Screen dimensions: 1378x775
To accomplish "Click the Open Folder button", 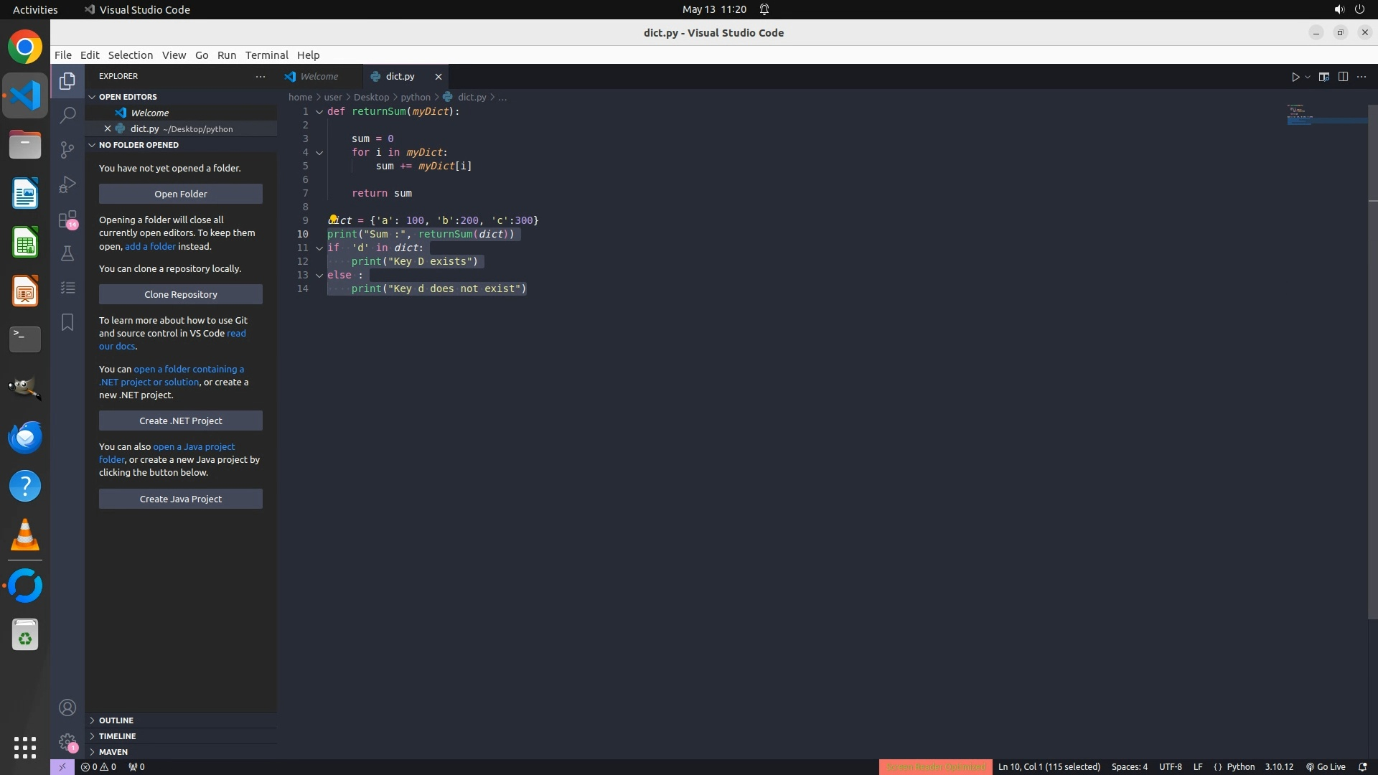I will point(181,194).
